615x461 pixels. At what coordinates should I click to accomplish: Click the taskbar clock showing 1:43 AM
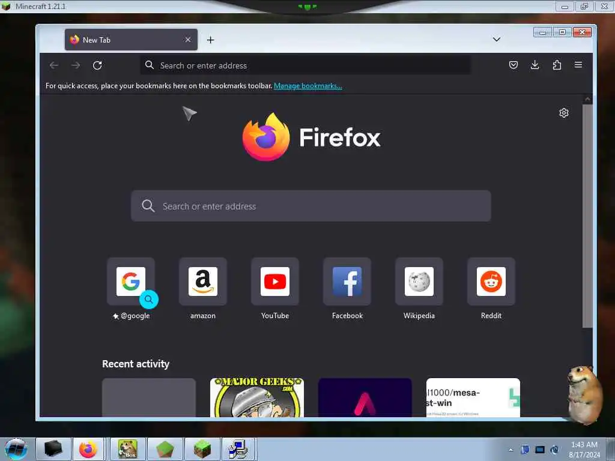584,449
